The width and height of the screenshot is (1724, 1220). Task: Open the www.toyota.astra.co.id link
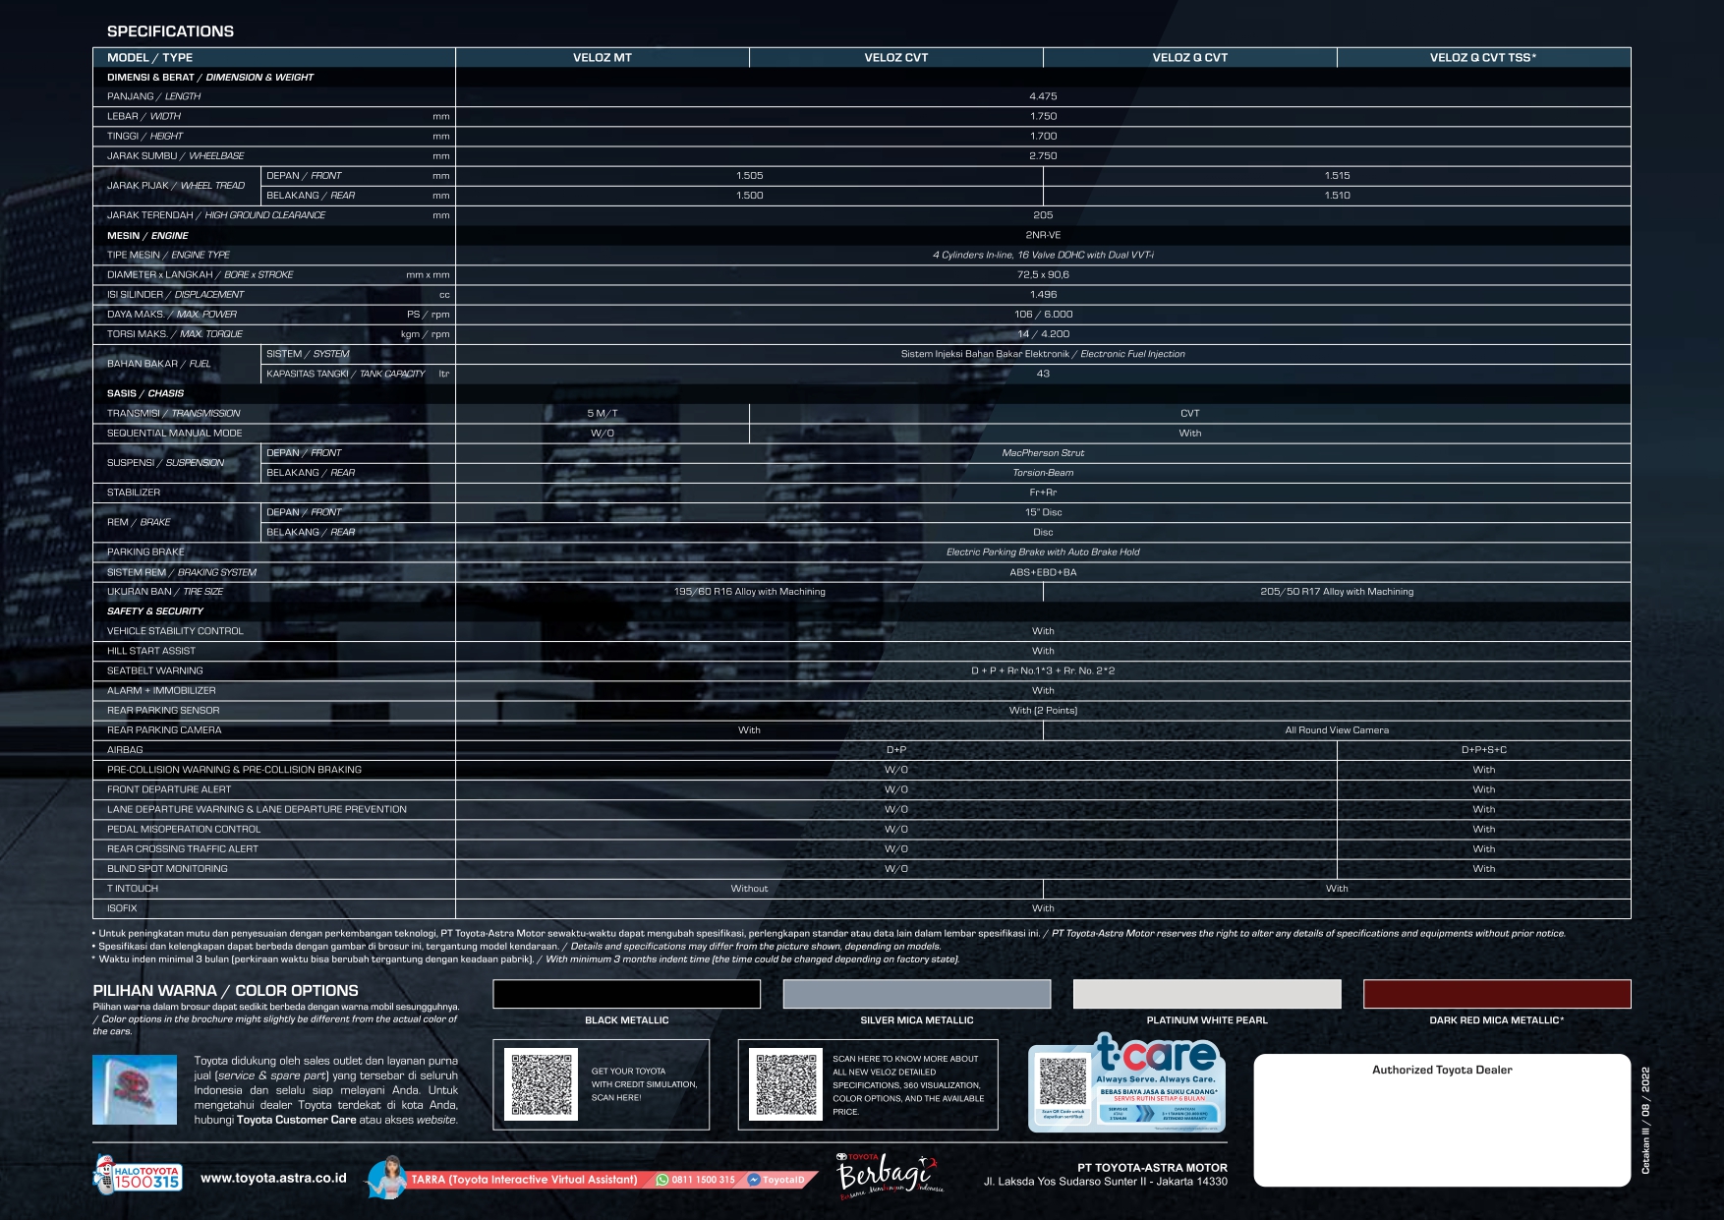pyautogui.click(x=273, y=1178)
